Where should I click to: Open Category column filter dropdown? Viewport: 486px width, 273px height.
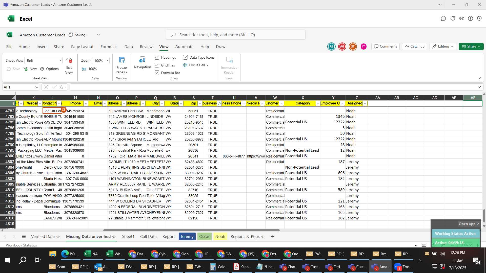point(318,103)
